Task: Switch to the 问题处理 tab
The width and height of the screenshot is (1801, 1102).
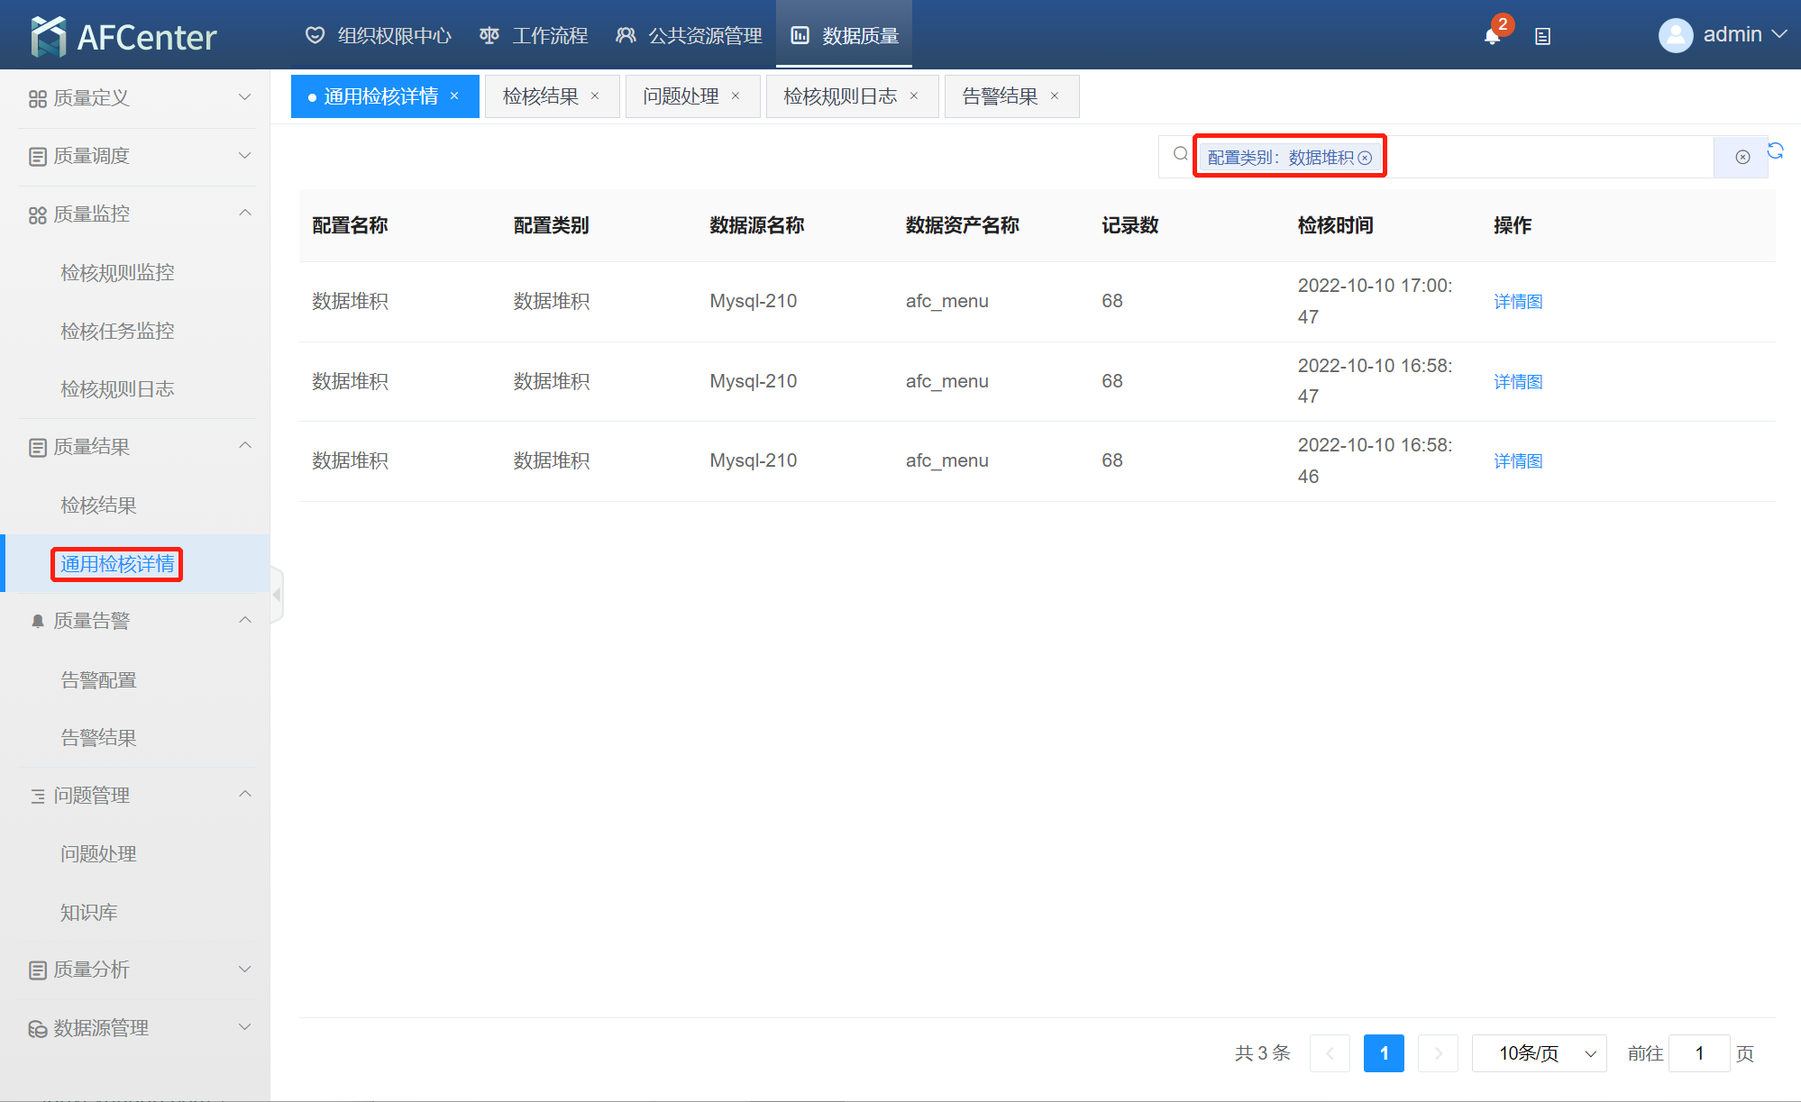Action: click(681, 96)
